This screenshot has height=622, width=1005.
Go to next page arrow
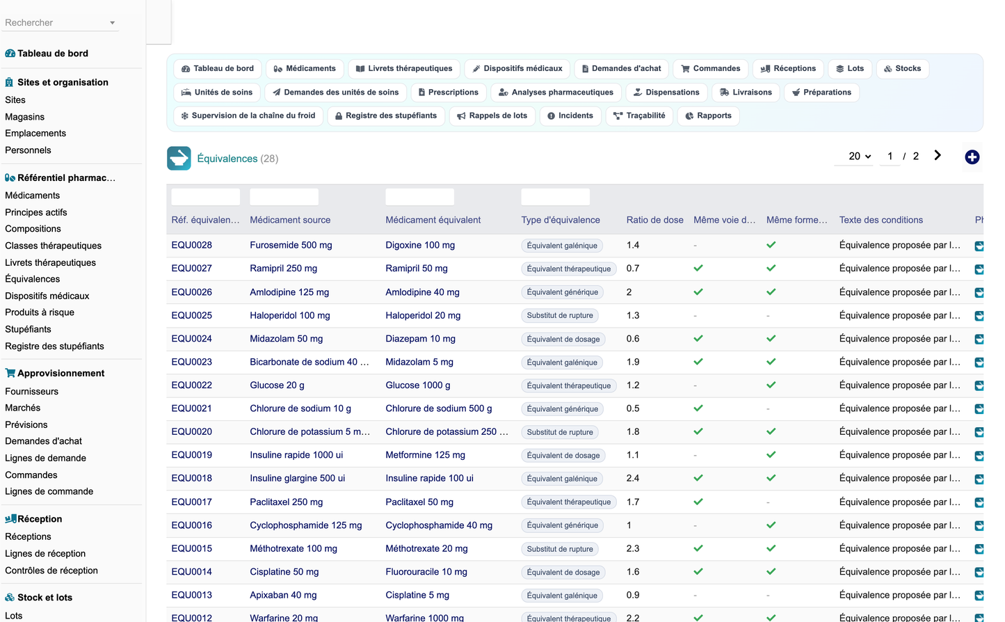pos(938,155)
